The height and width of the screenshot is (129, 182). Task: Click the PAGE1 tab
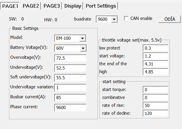(x=10, y=6)
